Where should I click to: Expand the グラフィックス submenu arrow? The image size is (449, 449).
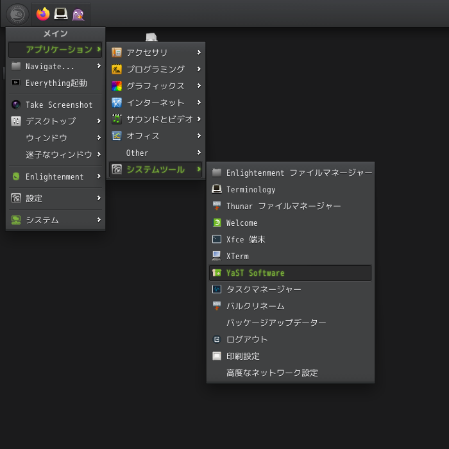(x=199, y=86)
